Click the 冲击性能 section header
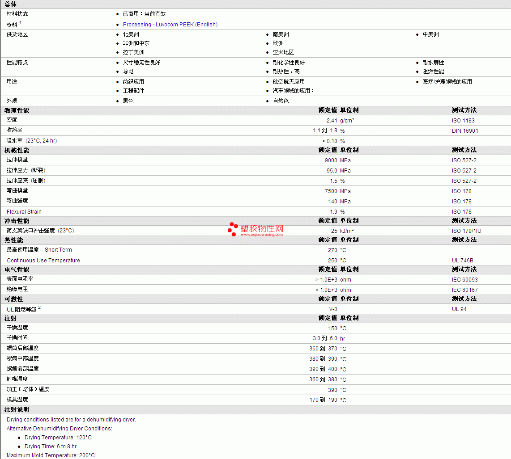511x459 pixels. click(x=17, y=221)
